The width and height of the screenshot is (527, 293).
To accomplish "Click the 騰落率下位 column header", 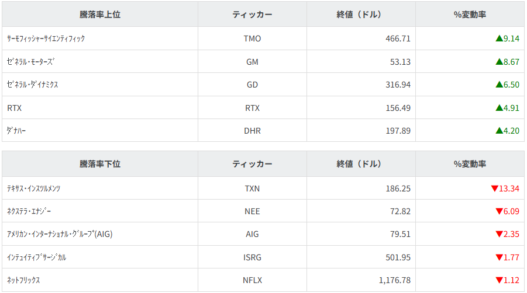I will pos(100,164).
